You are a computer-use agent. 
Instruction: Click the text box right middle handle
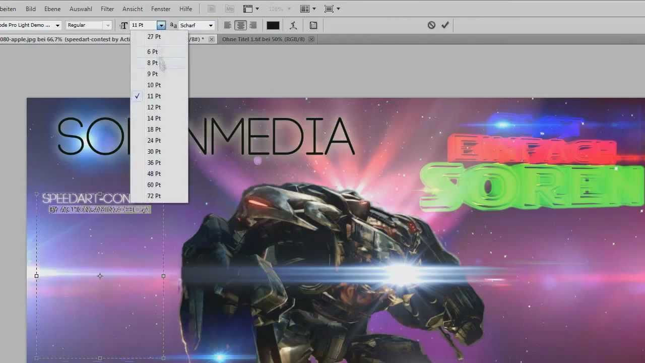pyautogui.click(x=163, y=276)
